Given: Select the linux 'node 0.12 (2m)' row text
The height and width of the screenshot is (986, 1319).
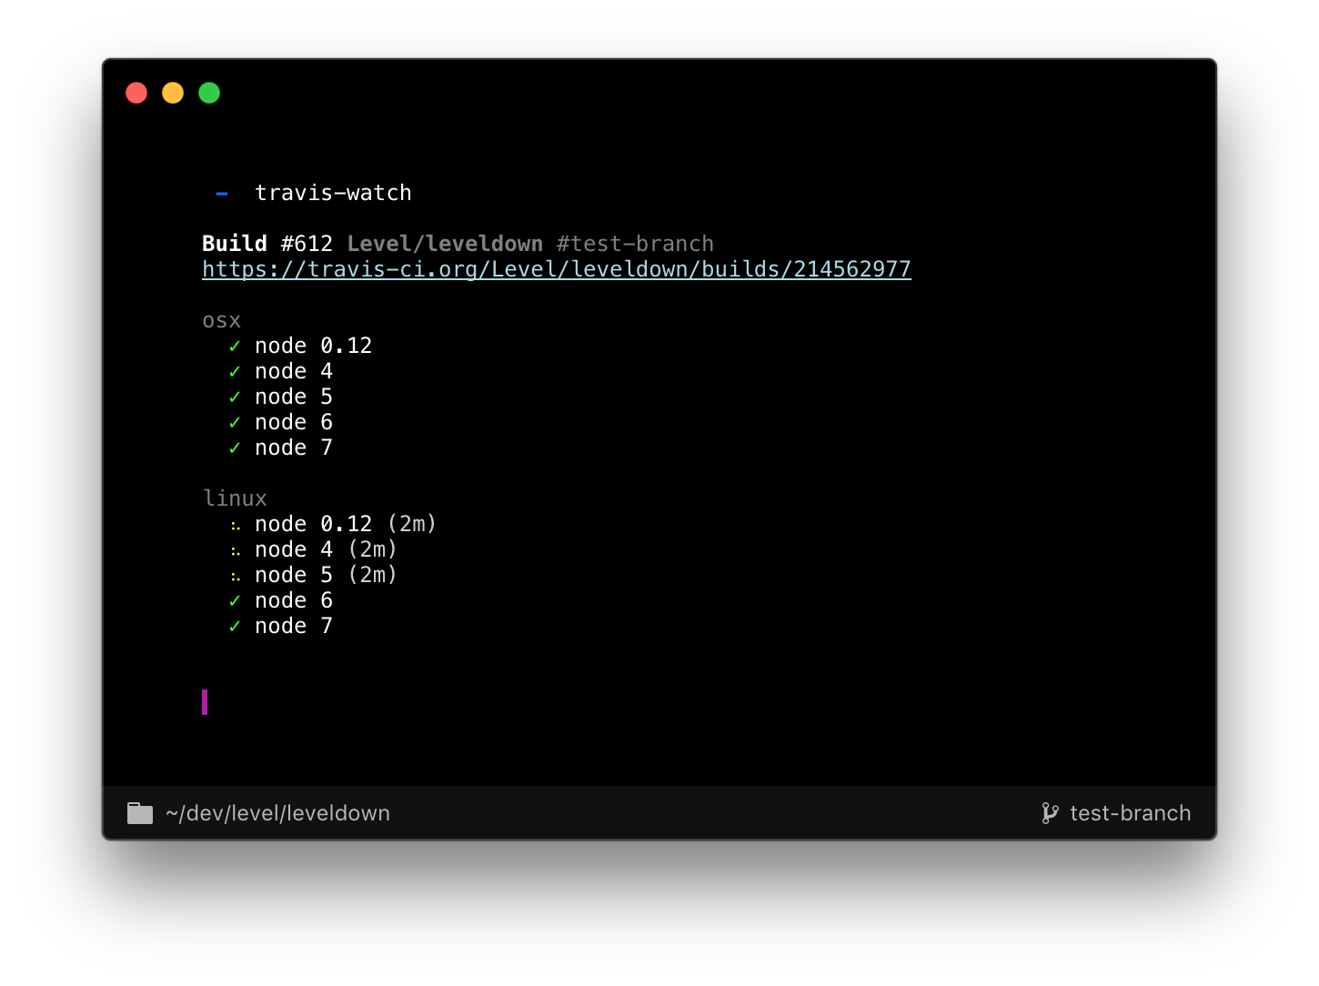Looking at the screenshot, I should [x=346, y=524].
